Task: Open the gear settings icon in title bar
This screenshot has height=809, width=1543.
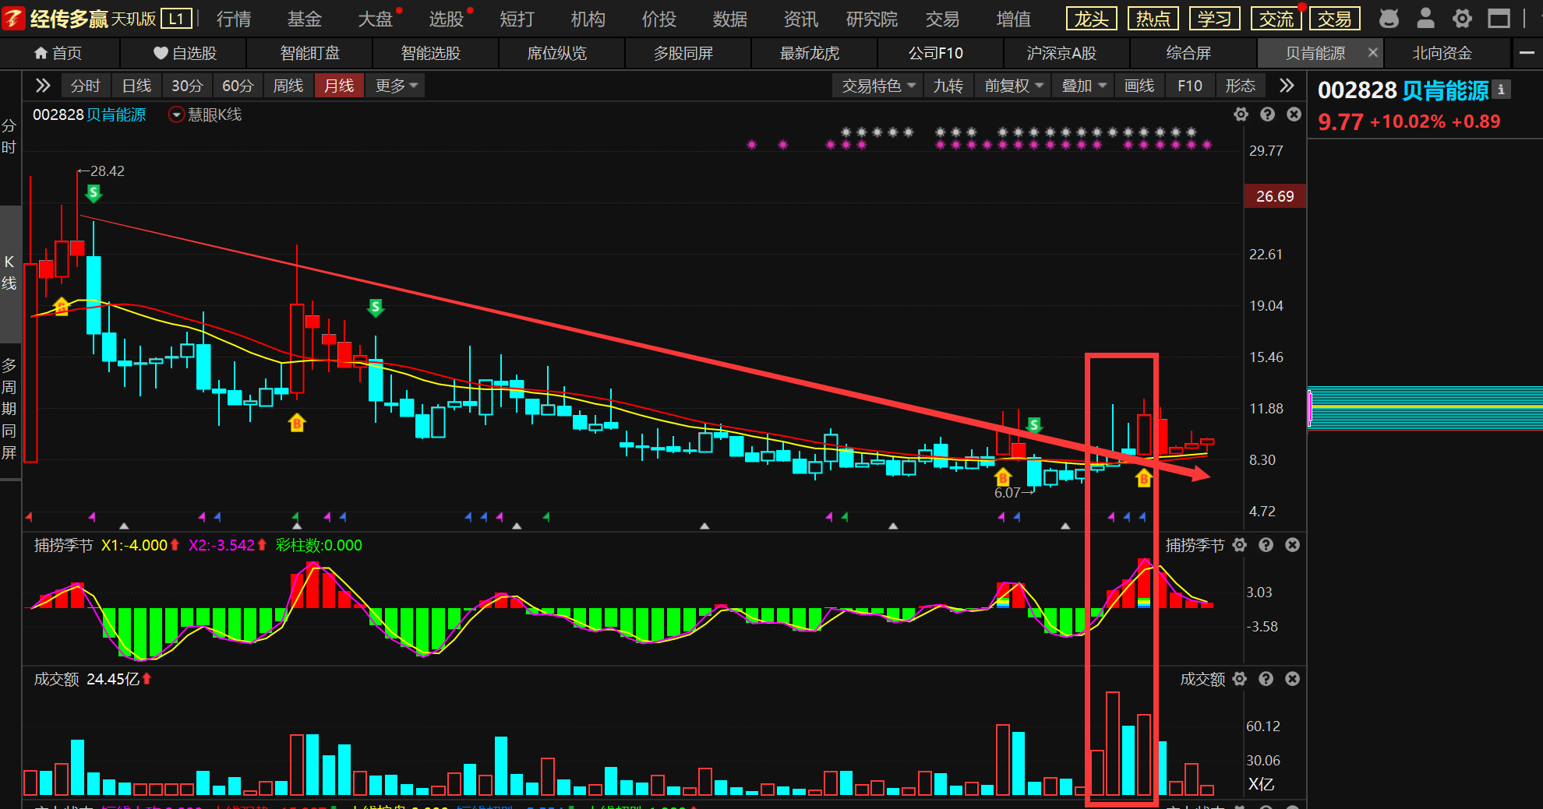Action: click(1462, 19)
